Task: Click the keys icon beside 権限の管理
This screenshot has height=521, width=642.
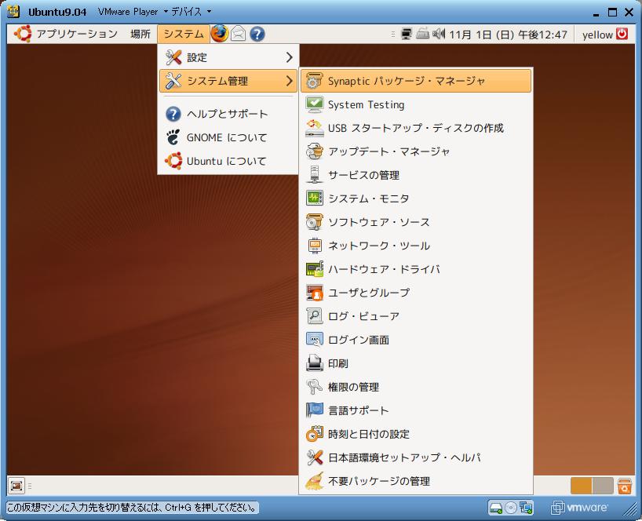Action: tap(315, 386)
